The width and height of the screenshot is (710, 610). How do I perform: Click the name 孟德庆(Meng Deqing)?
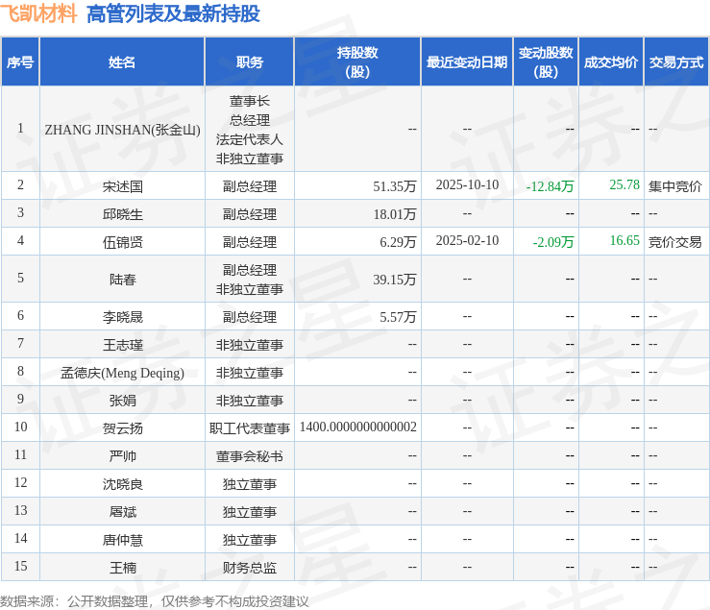click(122, 373)
